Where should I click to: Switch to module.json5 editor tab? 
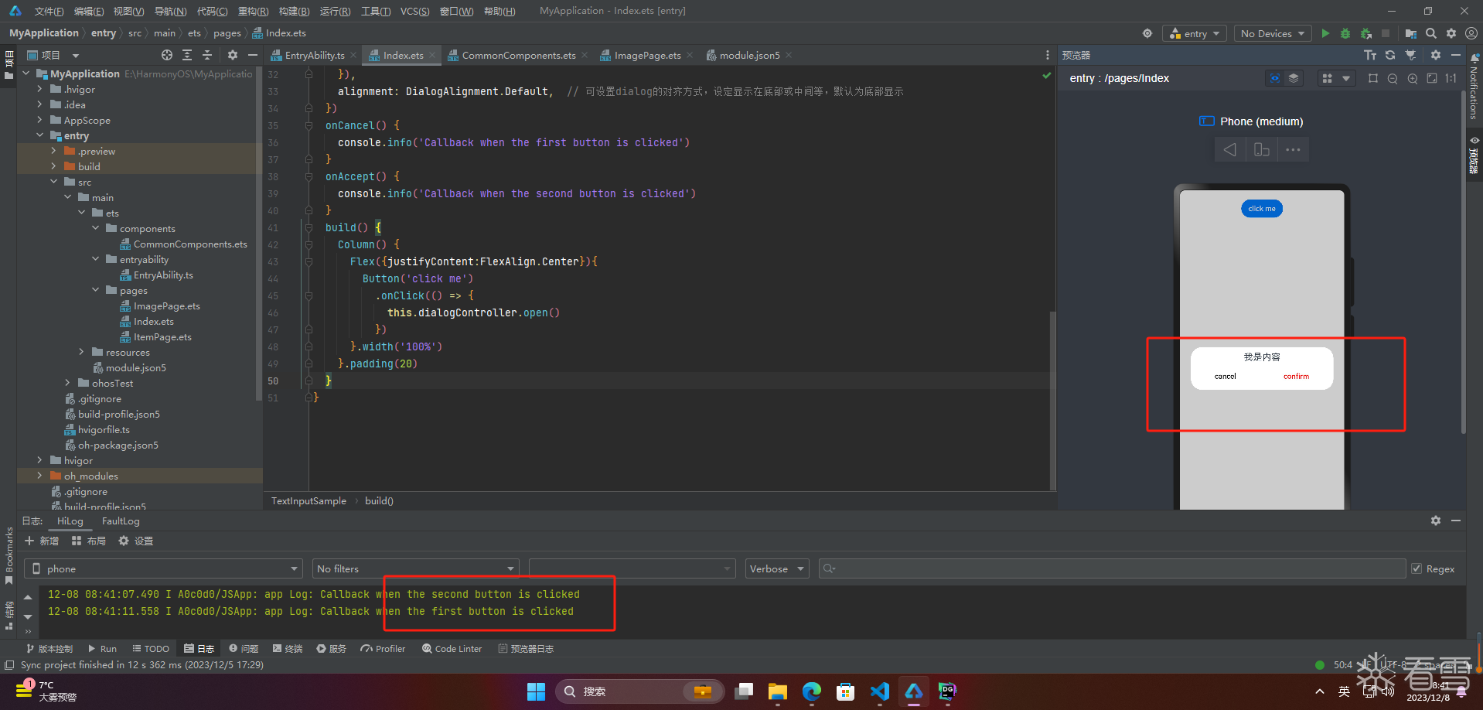(x=749, y=55)
